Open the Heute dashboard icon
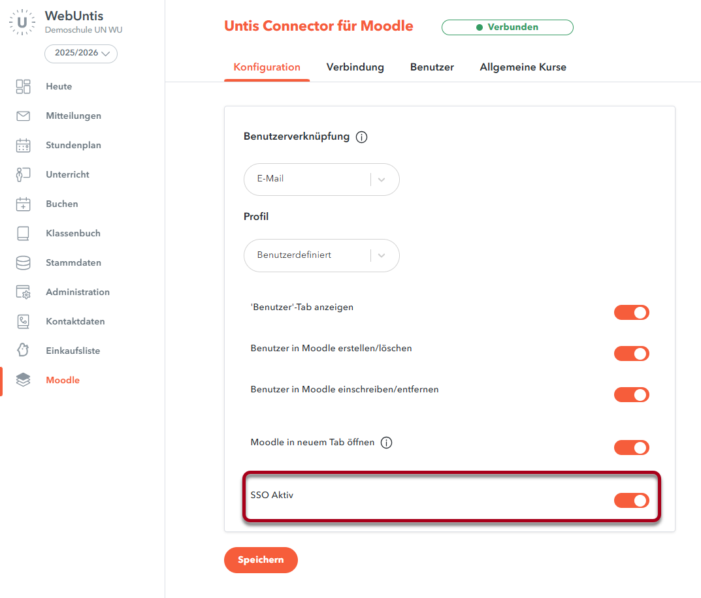 point(24,86)
